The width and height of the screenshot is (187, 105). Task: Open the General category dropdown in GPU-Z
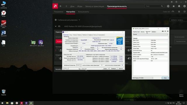click(150, 34)
